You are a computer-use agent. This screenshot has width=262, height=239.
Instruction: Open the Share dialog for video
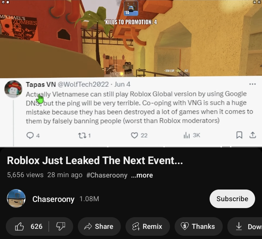tap(99, 227)
